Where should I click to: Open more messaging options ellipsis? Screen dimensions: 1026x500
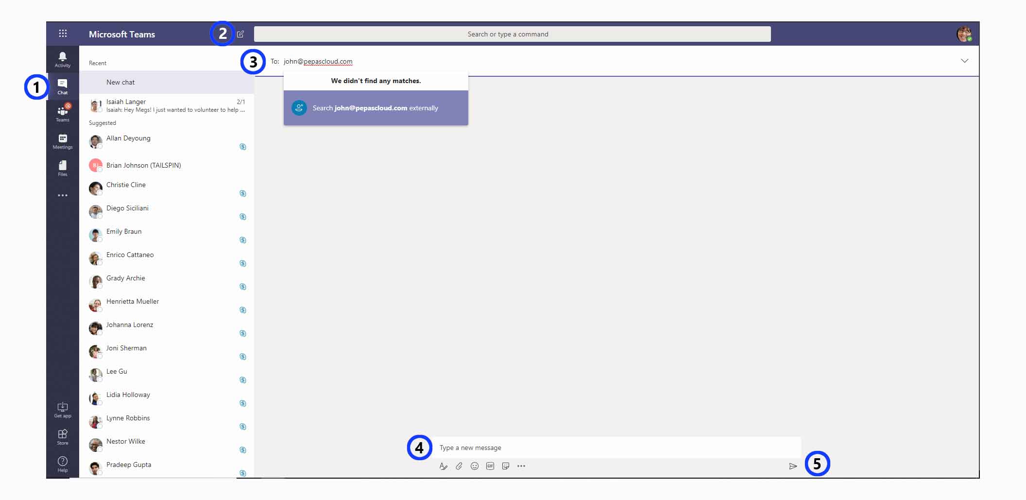(x=521, y=466)
